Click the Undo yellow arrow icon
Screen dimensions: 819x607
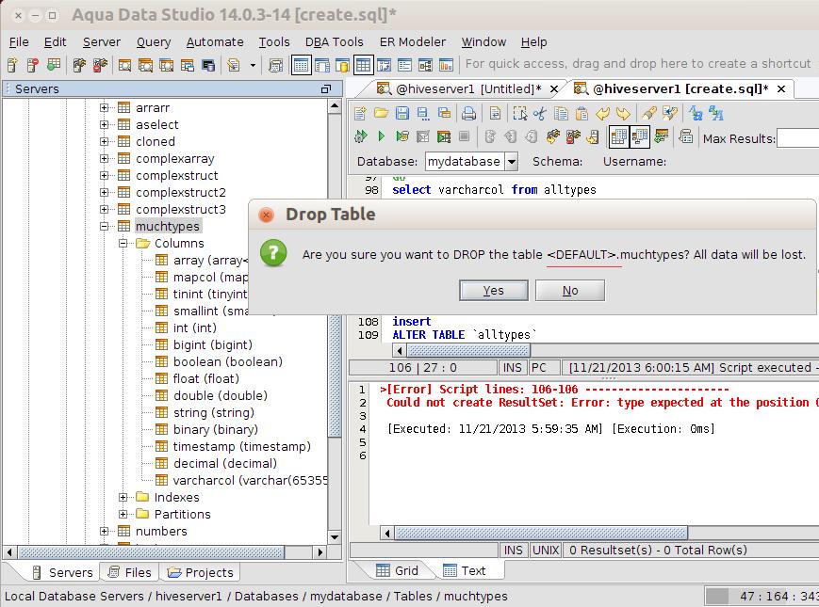(x=603, y=113)
